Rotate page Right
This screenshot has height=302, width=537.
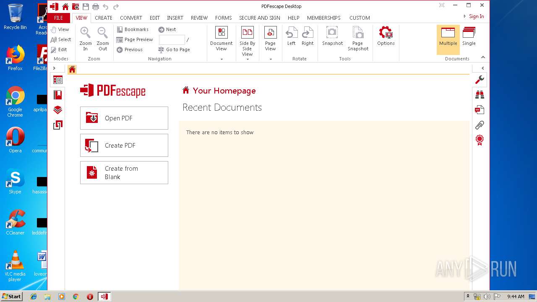[308, 36]
